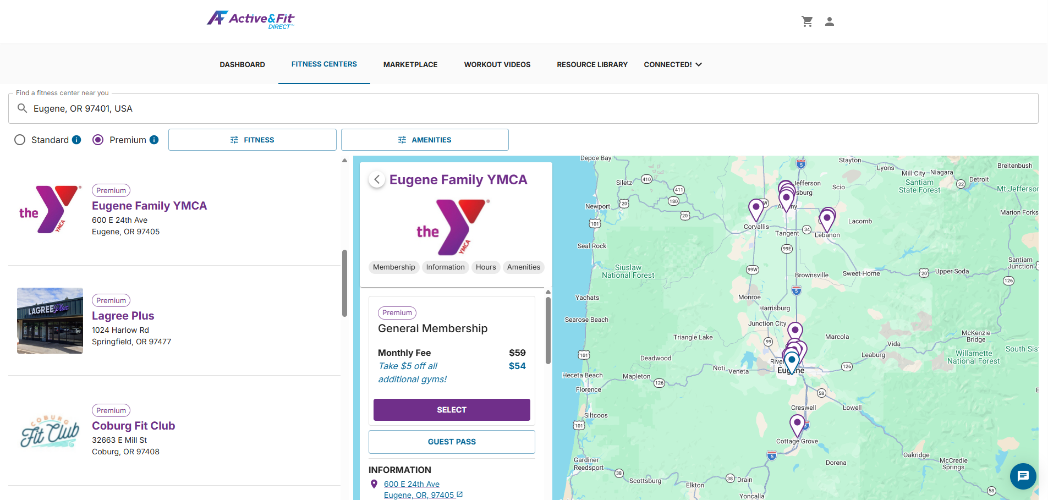
Task: Click the Eugene Family YMCA logo in list
Action: click(x=50, y=210)
